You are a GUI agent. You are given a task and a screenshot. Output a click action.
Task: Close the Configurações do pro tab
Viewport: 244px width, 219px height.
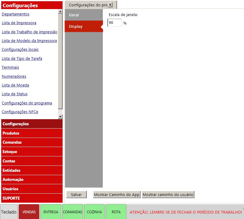110,5
